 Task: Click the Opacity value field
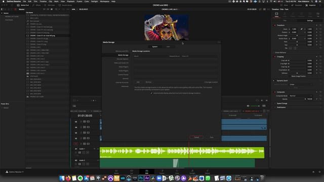(309, 99)
